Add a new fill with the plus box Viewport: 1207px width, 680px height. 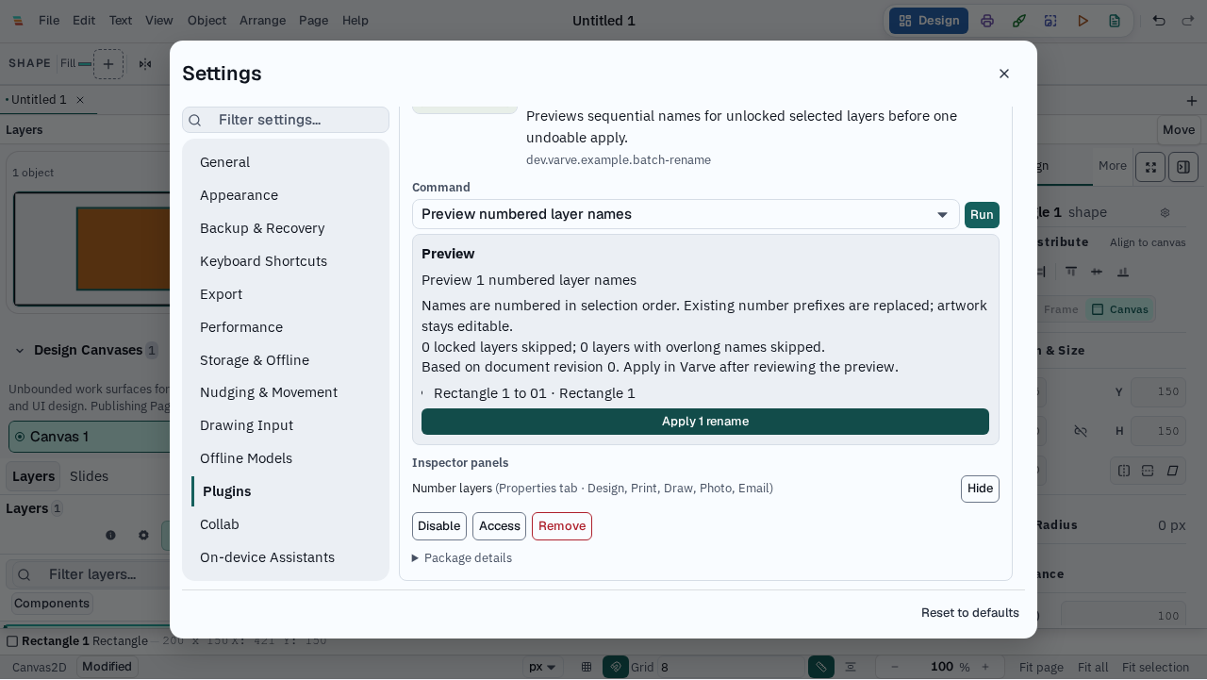pos(108,64)
